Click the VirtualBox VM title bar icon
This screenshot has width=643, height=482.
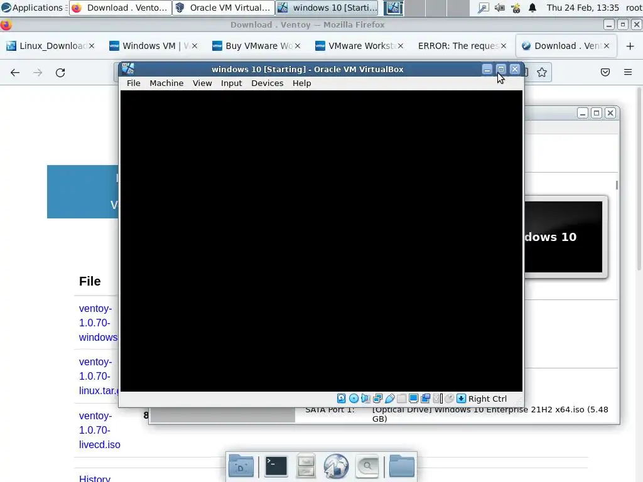128,69
